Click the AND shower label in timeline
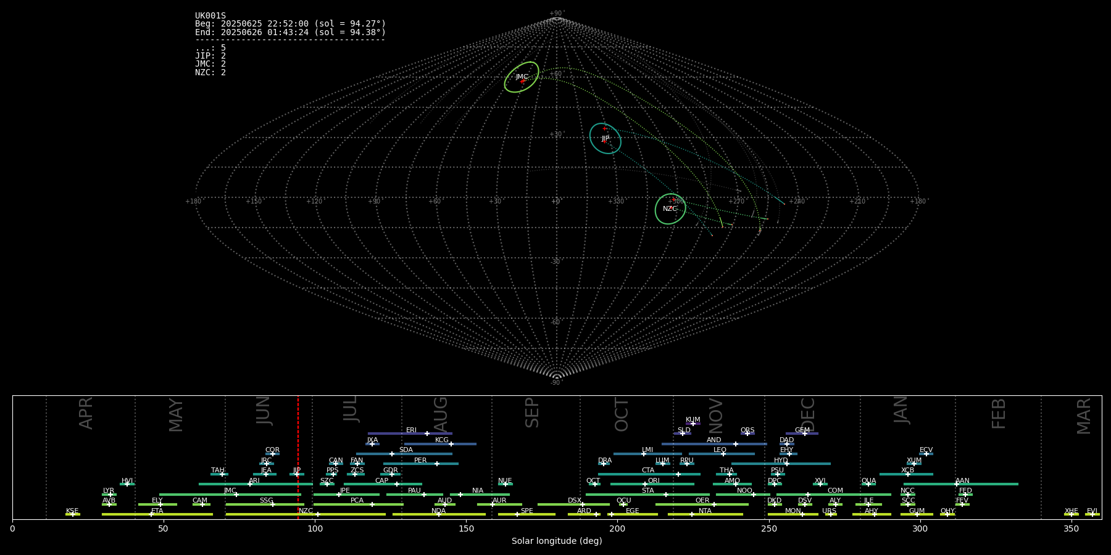1111x555 pixels. point(714,440)
